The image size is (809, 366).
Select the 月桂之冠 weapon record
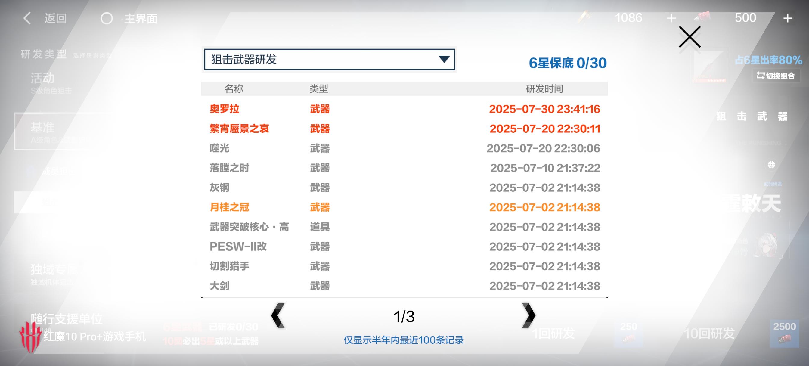coord(404,207)
